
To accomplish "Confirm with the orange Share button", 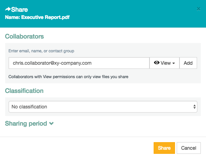I will (164, 148).
